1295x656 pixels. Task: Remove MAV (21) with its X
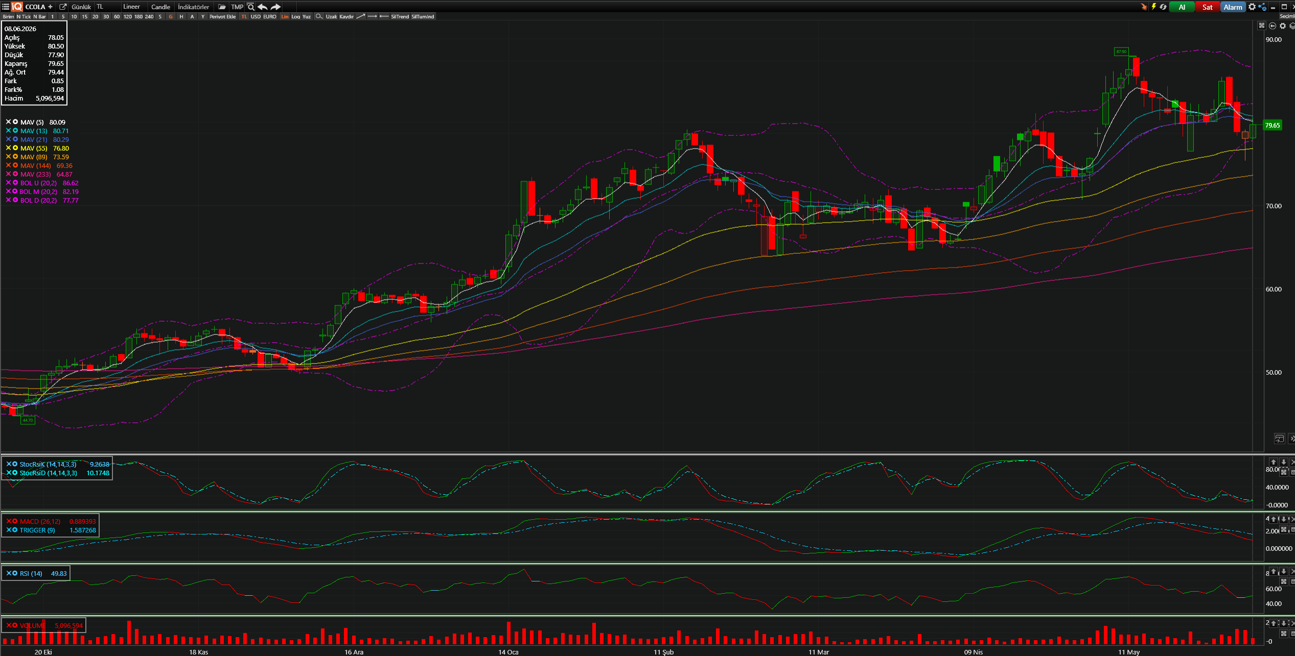pyautogui.click(x=8, y=139)
